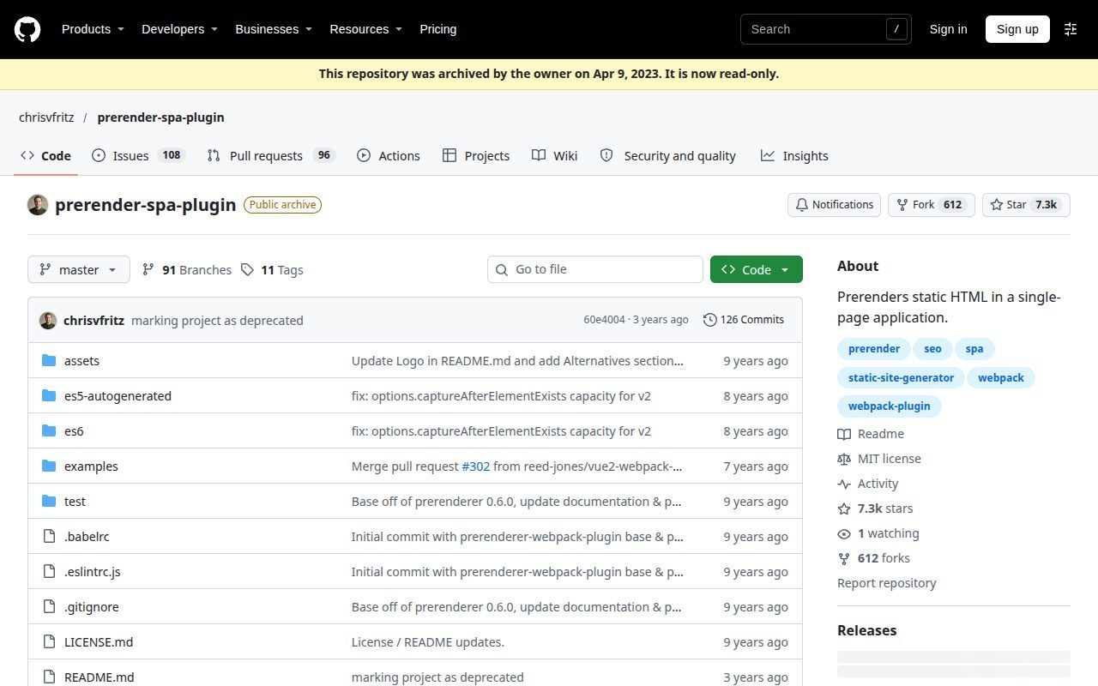Open the static-site-generator topic tag
Screen dimensions: 1098x686
click(901, 377)
